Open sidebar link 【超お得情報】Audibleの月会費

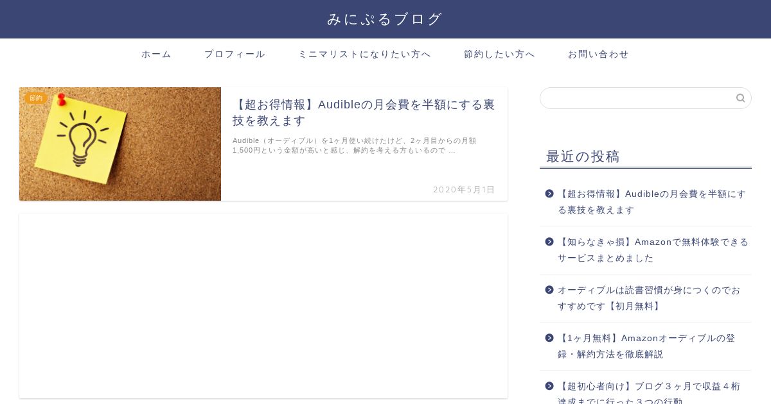pos(652,201)
